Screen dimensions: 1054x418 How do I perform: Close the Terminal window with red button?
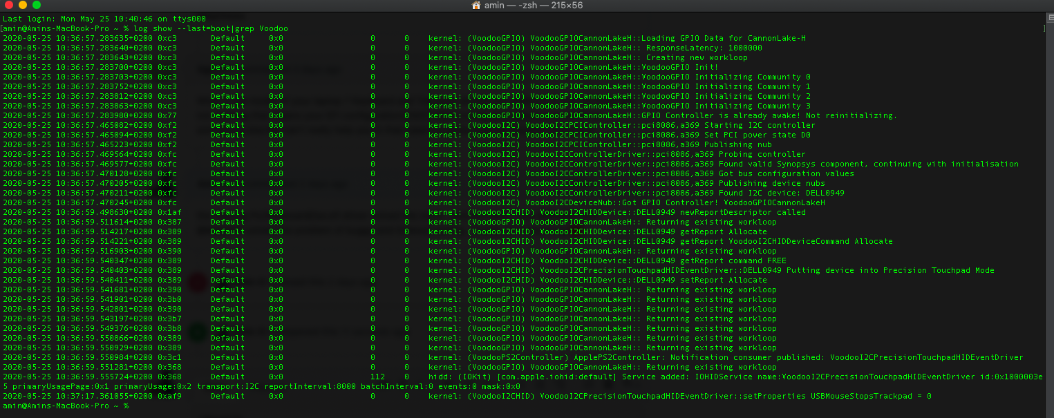pos(9,5)
